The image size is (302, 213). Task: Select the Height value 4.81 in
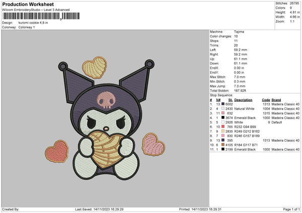click(x=294, y=12)
